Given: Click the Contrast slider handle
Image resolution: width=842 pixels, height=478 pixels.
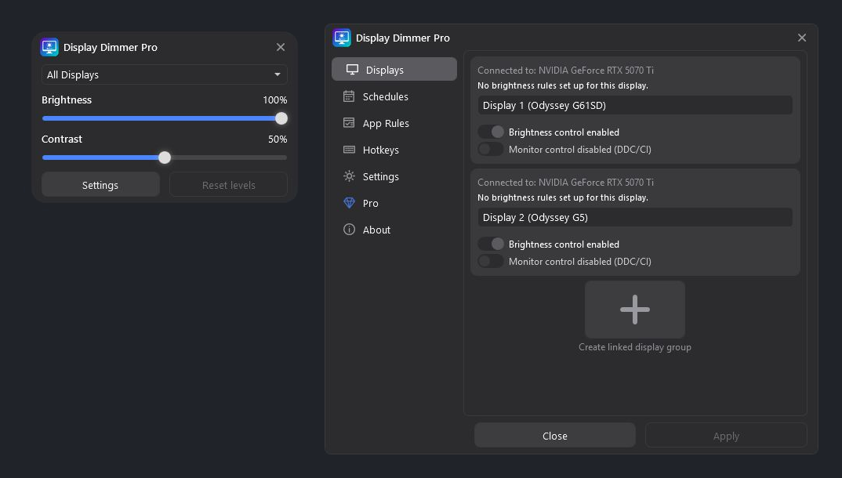Looking at the screenshot, I should click(165, 158).
